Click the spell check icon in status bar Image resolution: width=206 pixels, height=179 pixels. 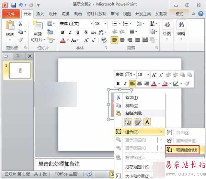(89, 174)
